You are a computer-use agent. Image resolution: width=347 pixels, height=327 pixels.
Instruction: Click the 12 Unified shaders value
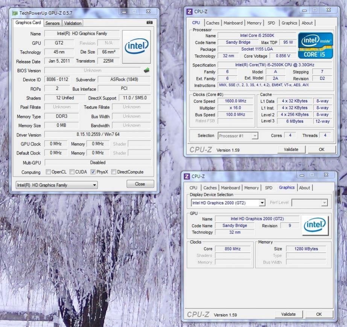(x=65, y=98)
